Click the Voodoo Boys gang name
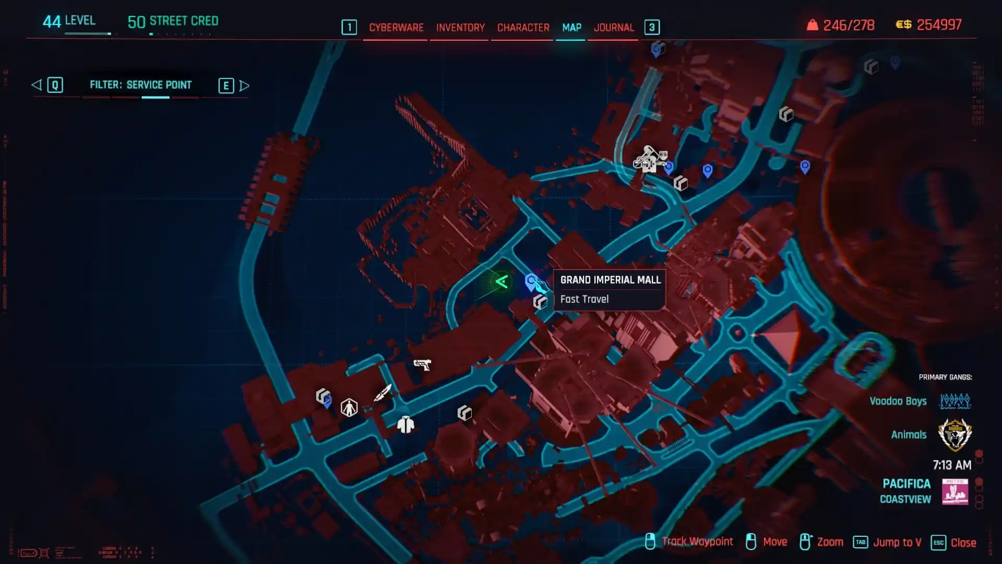1002x564 pixels. click(x=898, y=401)
